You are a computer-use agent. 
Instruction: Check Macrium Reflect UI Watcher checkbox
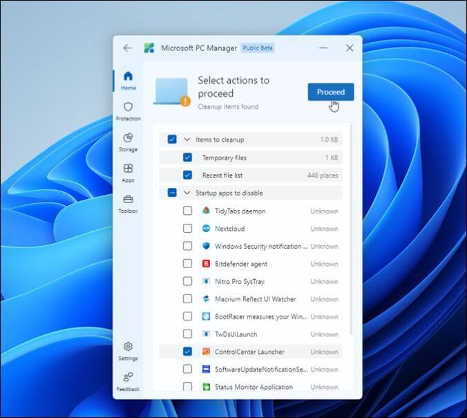187,299
